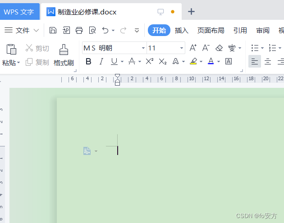Open clipboard group dialog launcher
The image size is (284, 223).
coord(75,71)
